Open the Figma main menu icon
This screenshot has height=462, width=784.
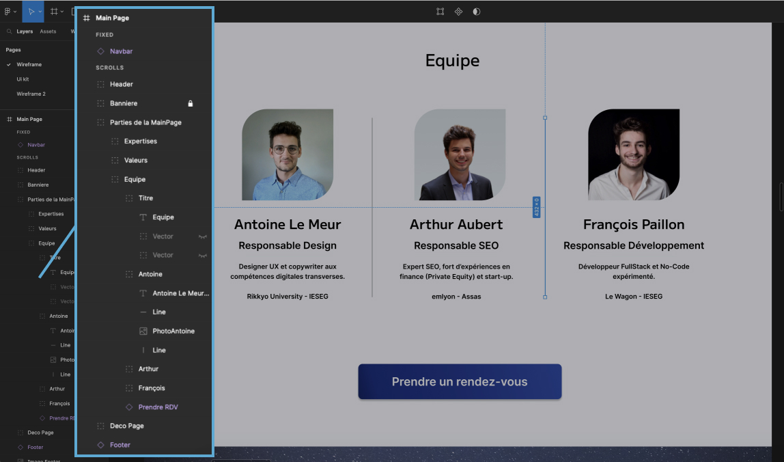[7, 11]
